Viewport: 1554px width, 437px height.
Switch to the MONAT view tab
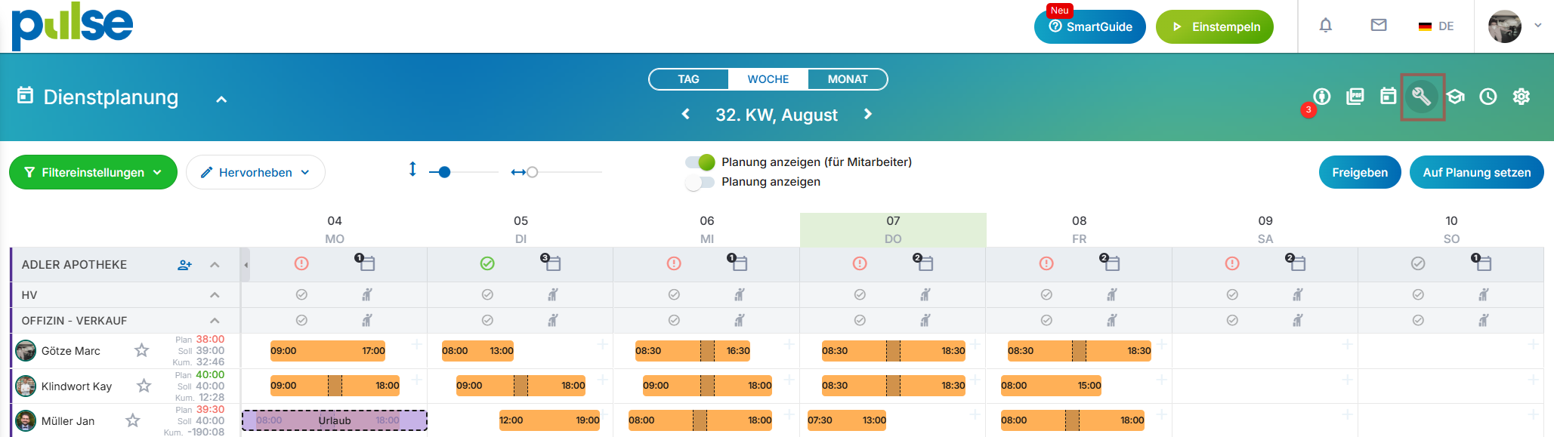[847, 79]
